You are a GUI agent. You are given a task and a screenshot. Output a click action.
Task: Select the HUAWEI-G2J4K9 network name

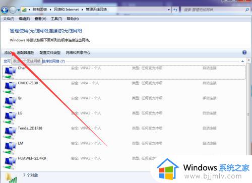(32, 158)
